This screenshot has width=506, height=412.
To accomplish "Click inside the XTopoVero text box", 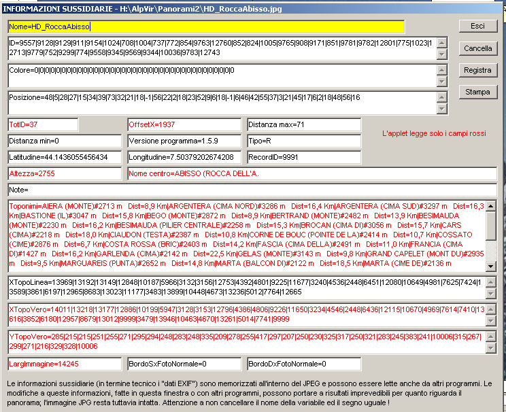I will 247,315.
